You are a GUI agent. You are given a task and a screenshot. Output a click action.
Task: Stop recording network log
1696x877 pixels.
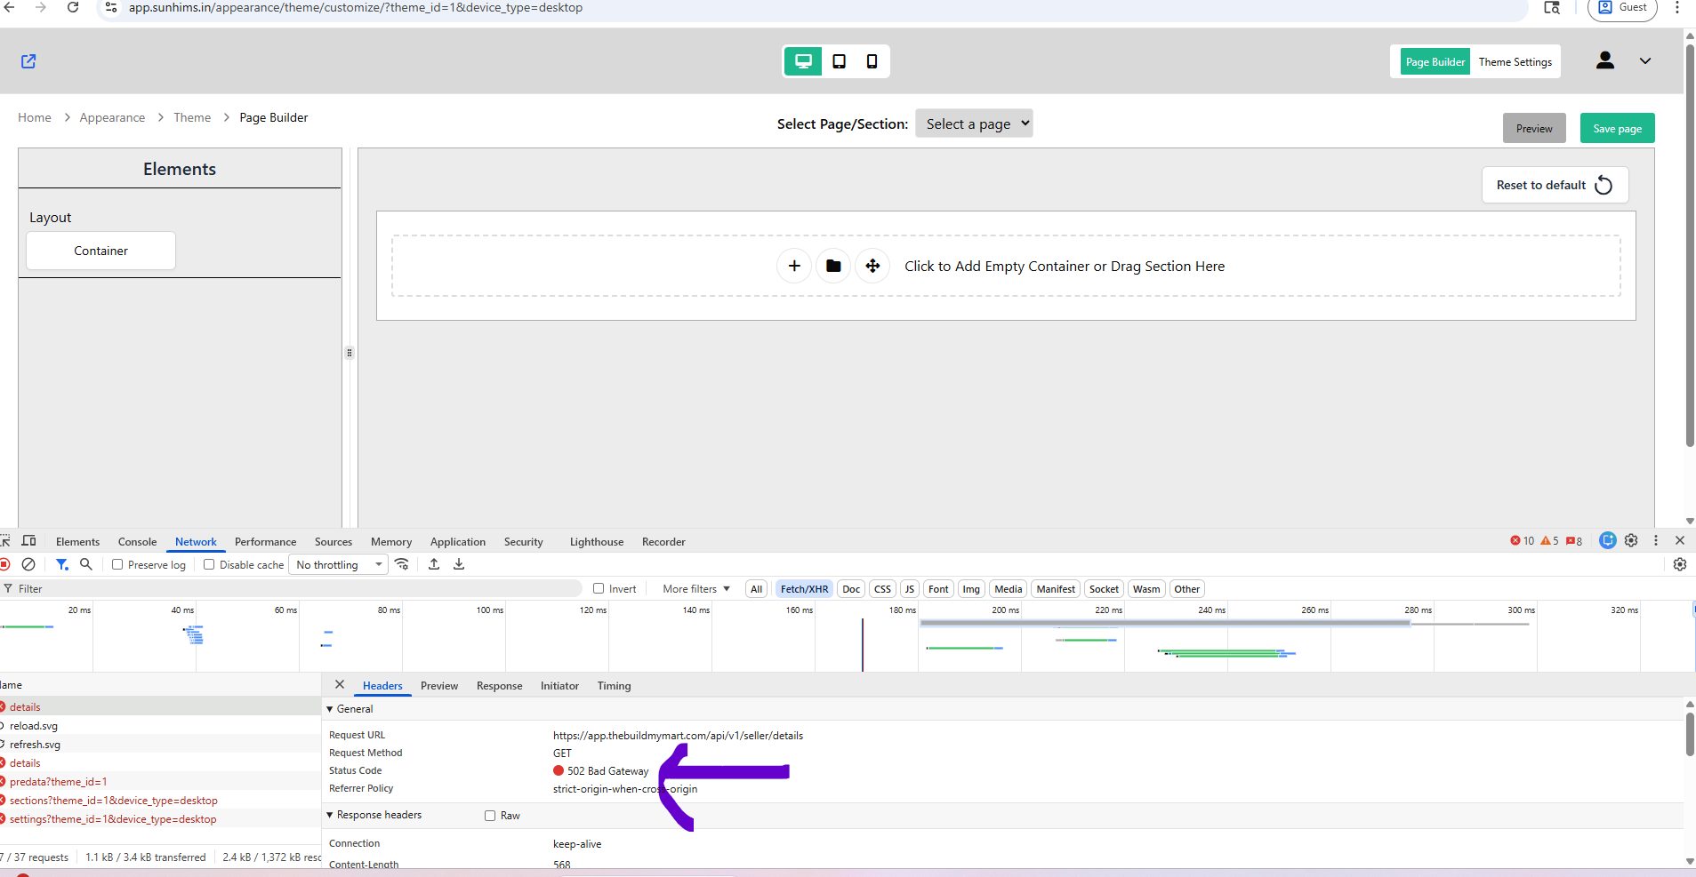(x=4, y=564)
